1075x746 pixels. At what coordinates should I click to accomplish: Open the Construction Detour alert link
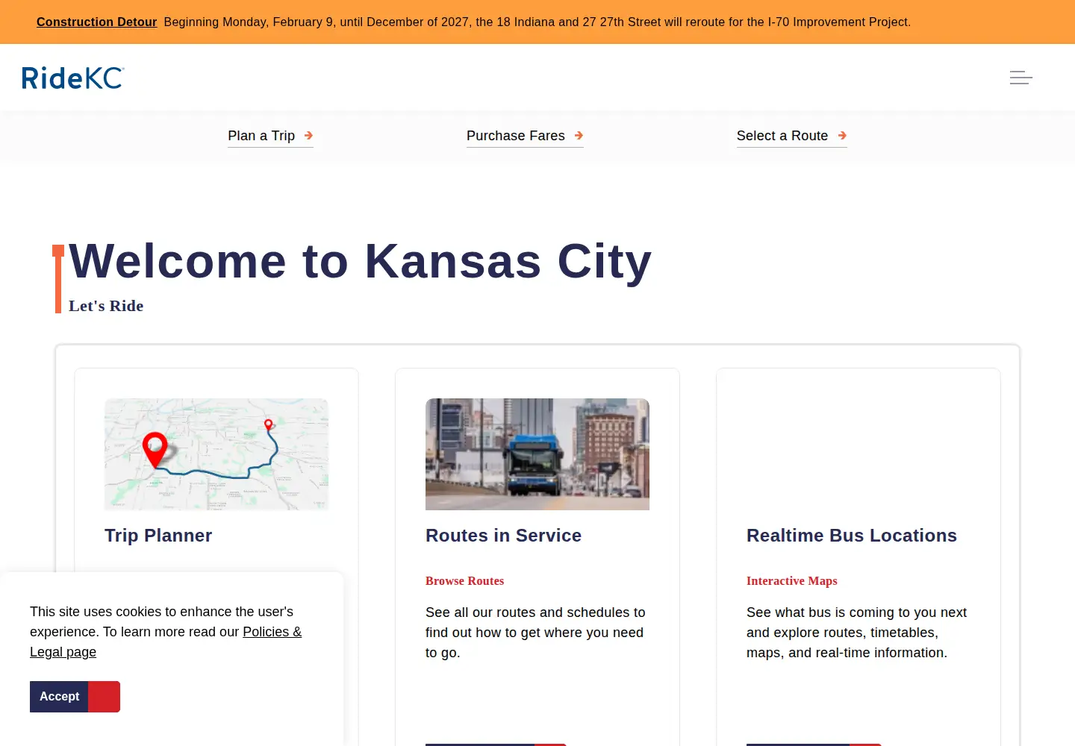(x=97, y=22)
